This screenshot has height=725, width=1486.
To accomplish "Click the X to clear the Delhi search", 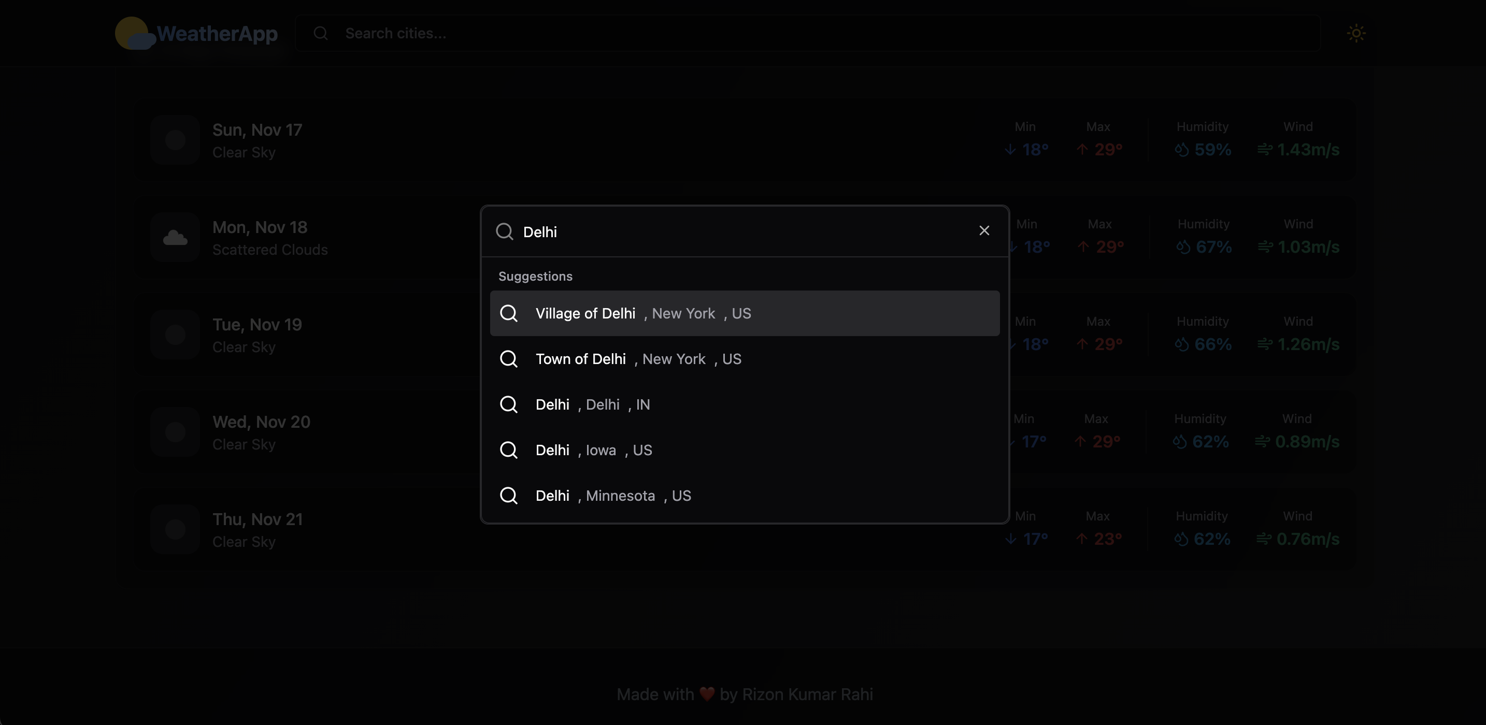I will point(984,231).
